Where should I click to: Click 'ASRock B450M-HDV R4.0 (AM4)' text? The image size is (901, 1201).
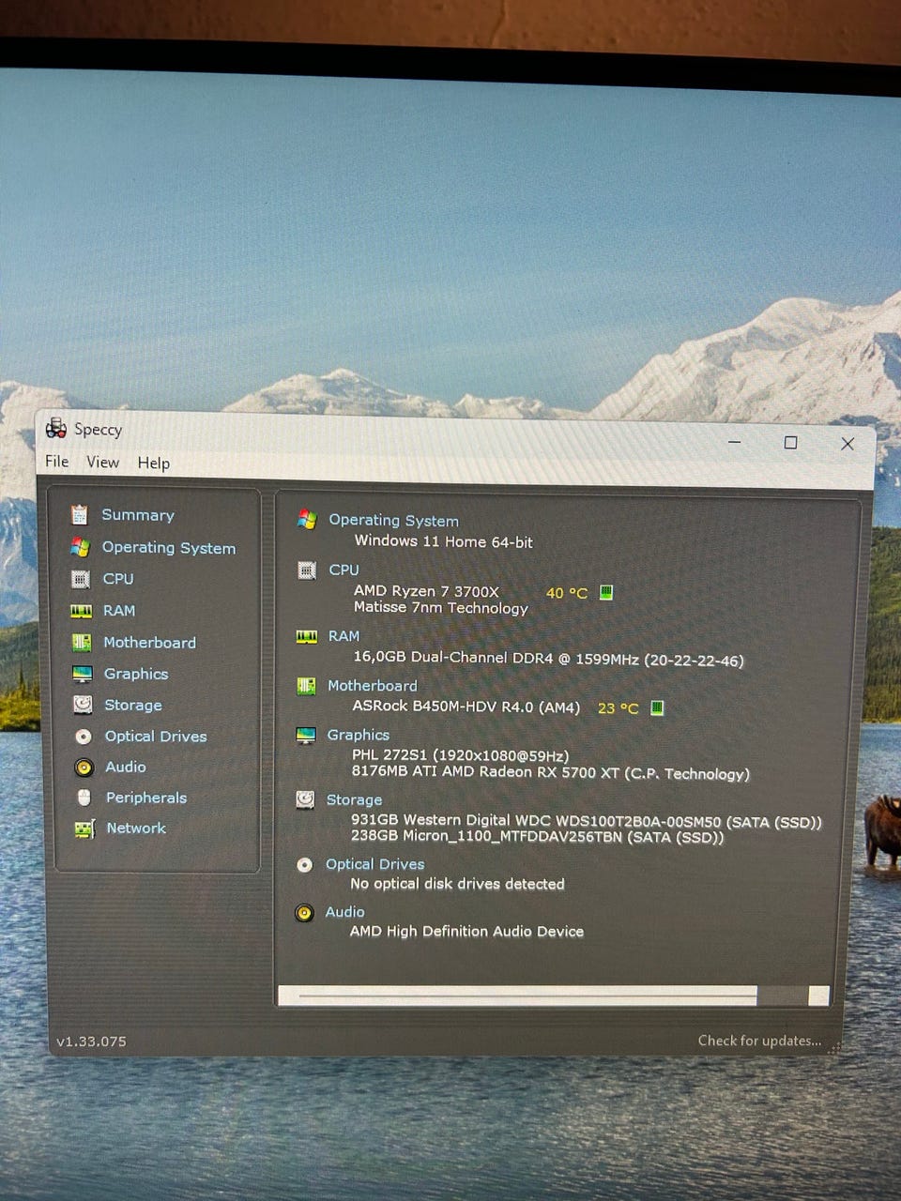[x=466, y=707]
